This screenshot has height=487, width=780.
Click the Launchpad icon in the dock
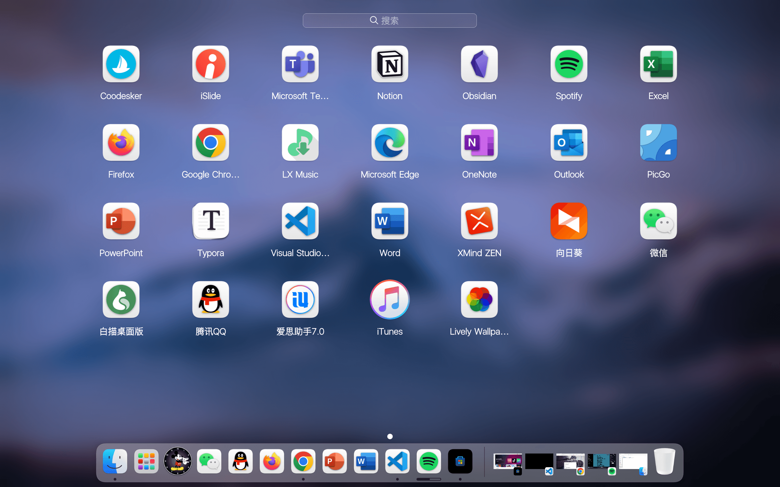(x=146, y=461)
